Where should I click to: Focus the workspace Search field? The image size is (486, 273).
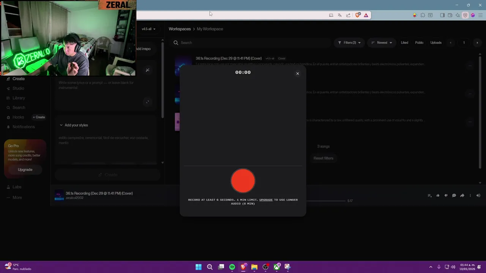[251, 43]
